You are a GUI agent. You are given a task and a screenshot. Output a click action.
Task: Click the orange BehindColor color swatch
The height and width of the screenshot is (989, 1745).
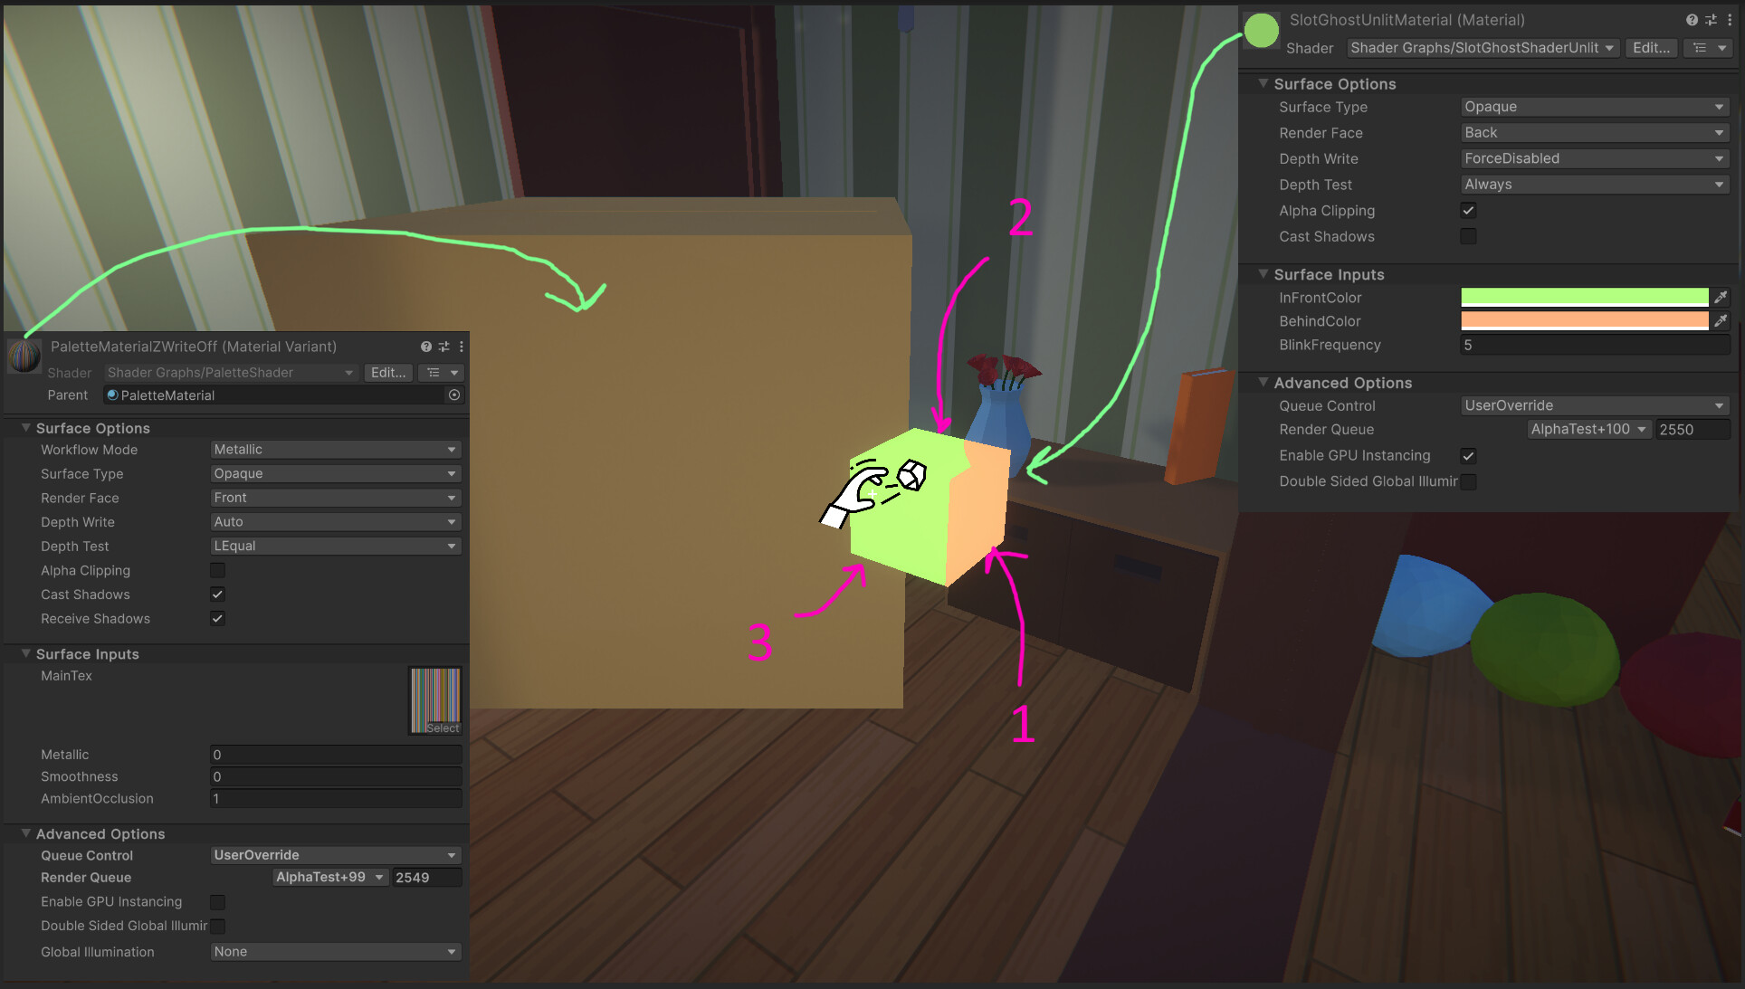[x=1584, y=320]
